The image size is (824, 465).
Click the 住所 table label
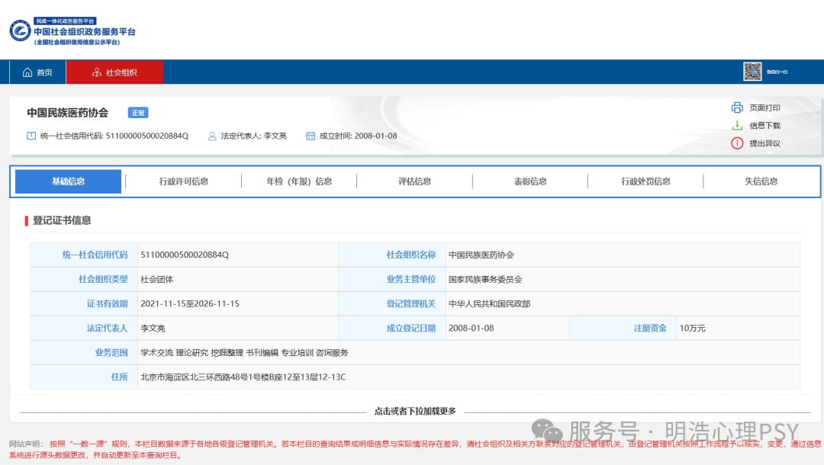point(119,377)
